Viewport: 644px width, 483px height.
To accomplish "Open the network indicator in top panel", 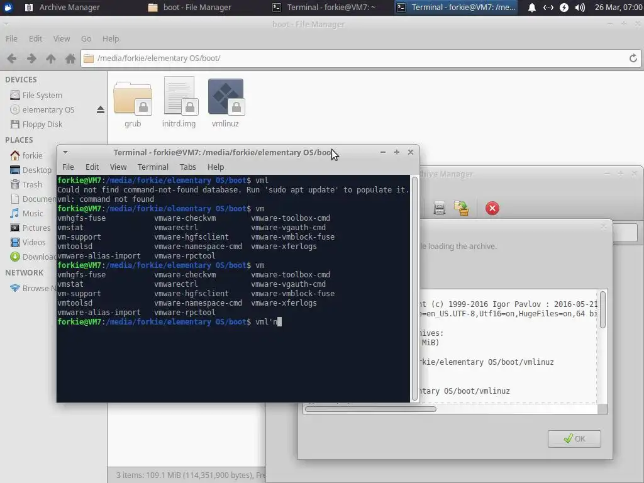I will tap(548, 8).
